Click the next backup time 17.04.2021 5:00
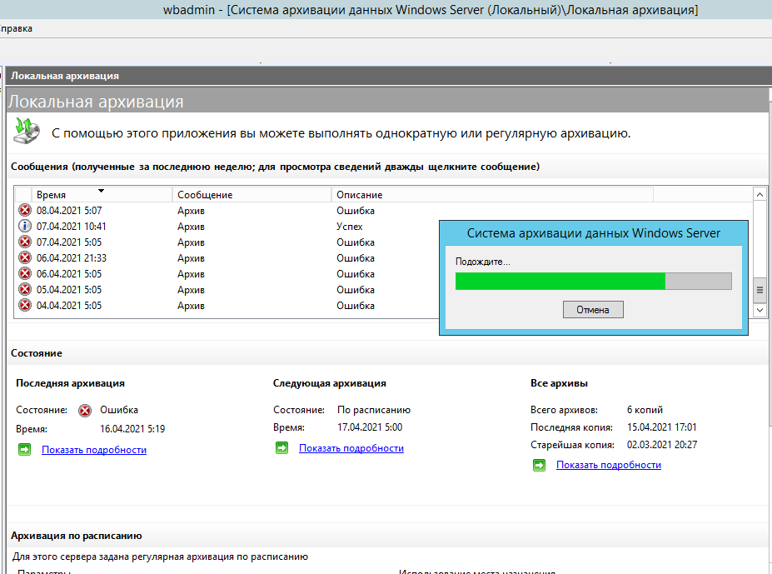The height and width of the screenshot is (574, 772). (370, 427)
